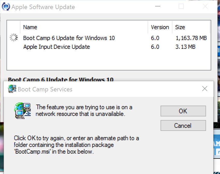This screenshot has height=174, width=220.
Task: Maximize the Apple Software Update window
Action: [x=181, y=6]
